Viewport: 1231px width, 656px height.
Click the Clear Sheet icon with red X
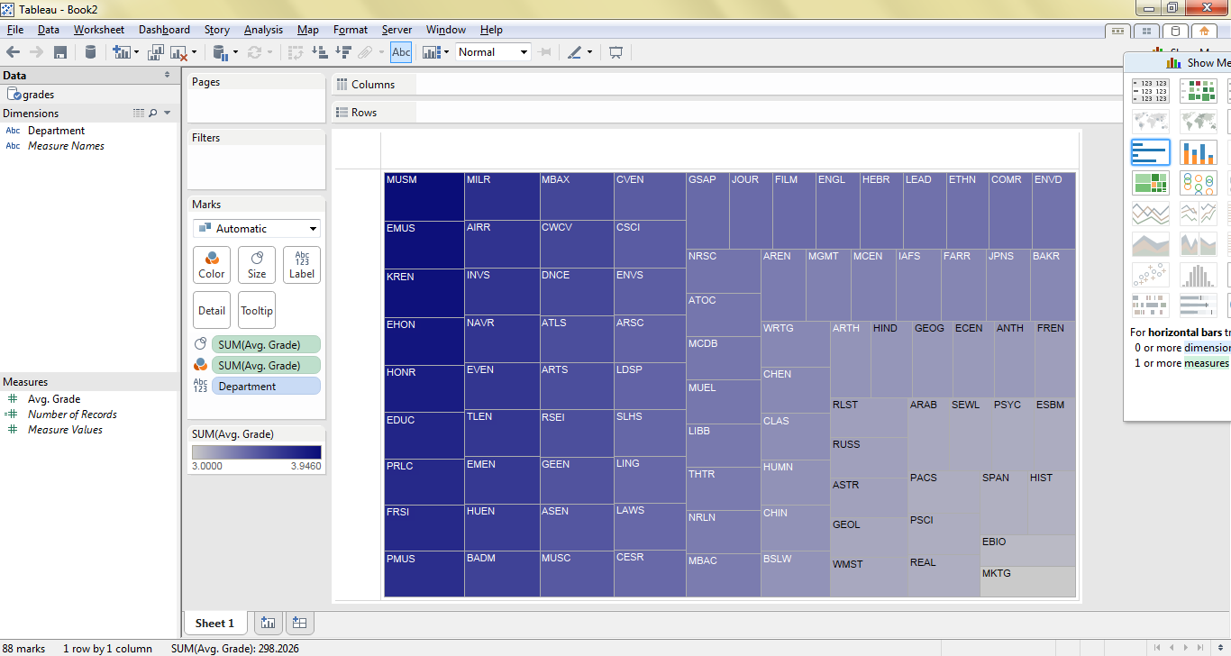[x=178, y=52]
